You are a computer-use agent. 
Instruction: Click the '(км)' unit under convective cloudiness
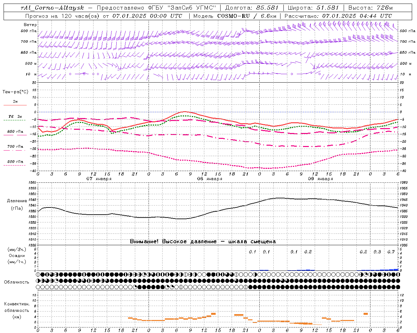coord(17,317)
